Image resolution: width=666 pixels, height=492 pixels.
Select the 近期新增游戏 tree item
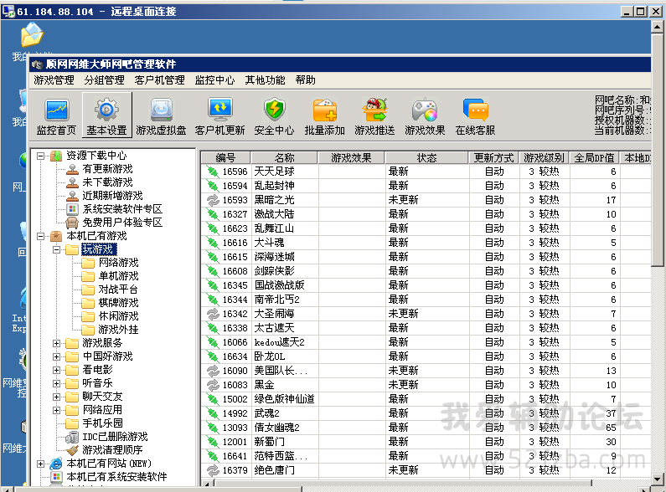pos(112,196)
